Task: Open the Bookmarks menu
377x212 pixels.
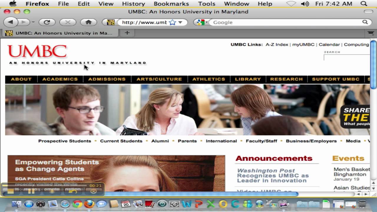Action: [171, 4]
